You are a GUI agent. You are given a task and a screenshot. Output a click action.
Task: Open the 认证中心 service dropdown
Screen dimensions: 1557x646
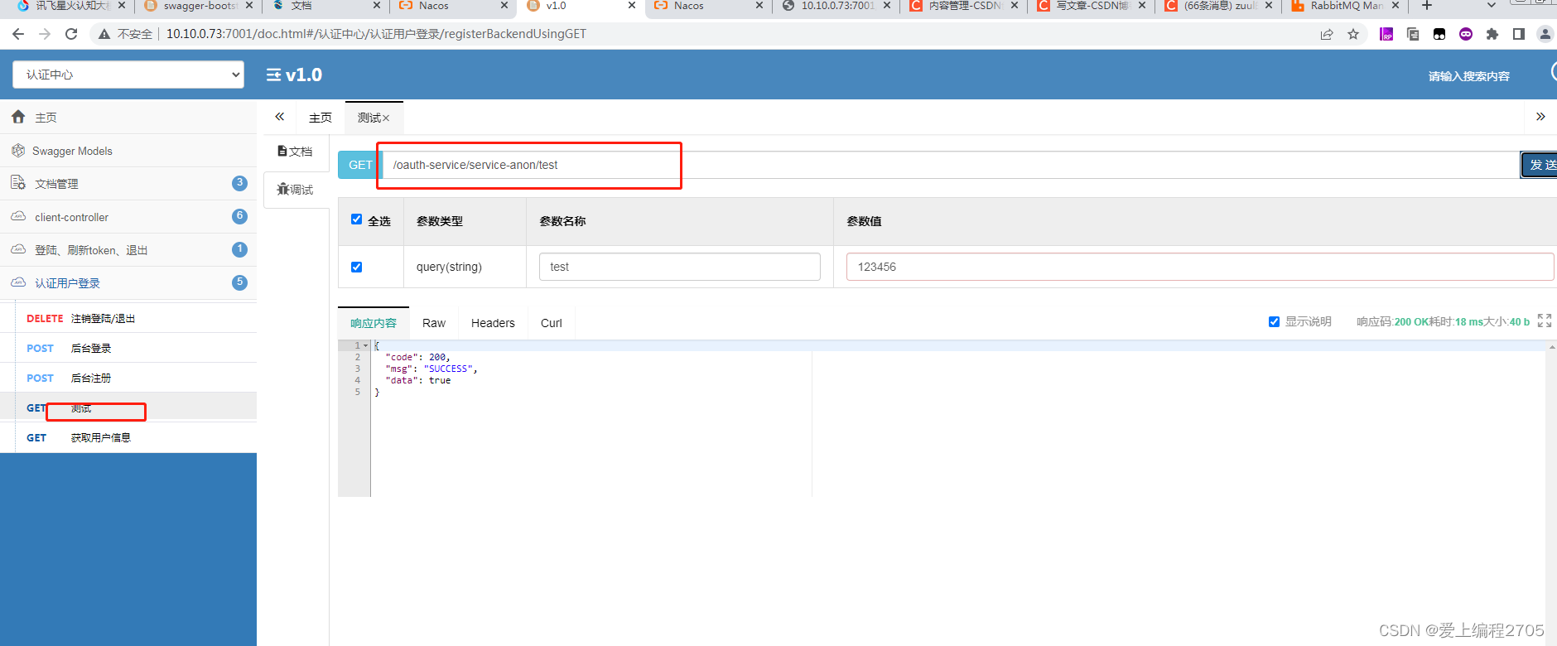[128, 75]
